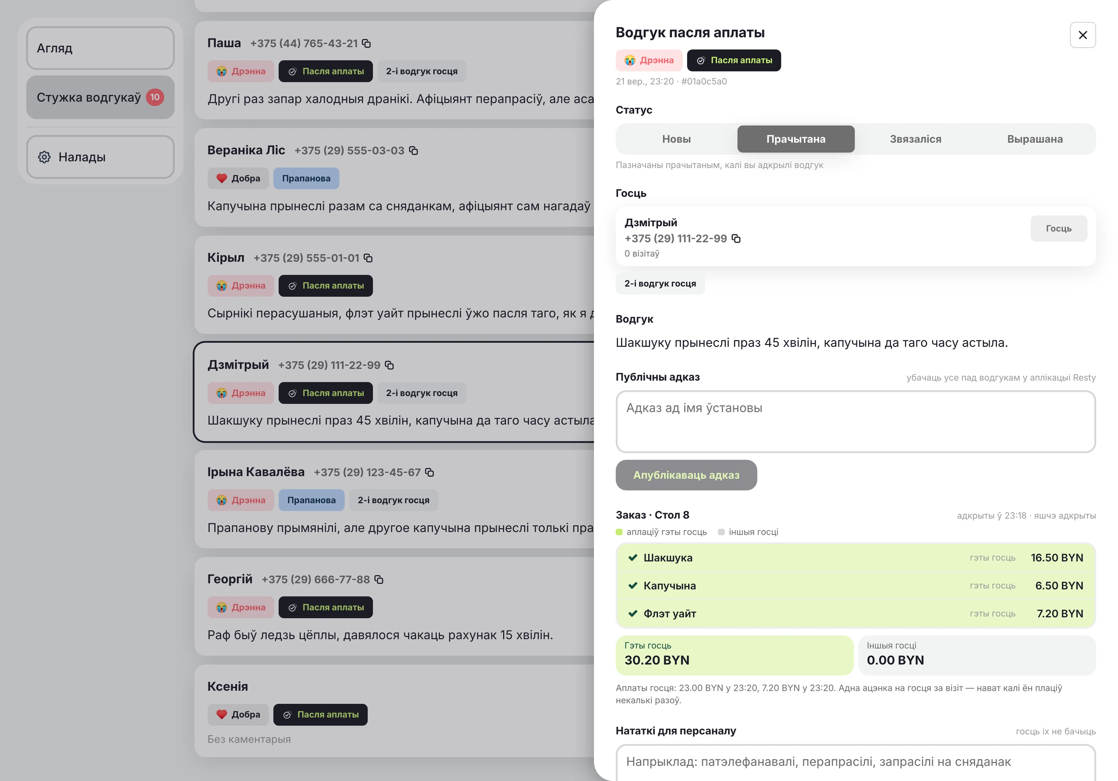Viewport: 1118px width, 781px height.
Task: Click Апублікаваць адказ button
Action: click(x=686, y=475)
